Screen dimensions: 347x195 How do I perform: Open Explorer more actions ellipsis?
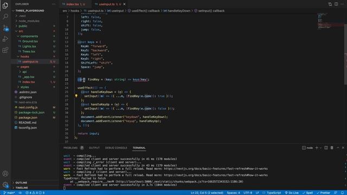click(54, 4)
